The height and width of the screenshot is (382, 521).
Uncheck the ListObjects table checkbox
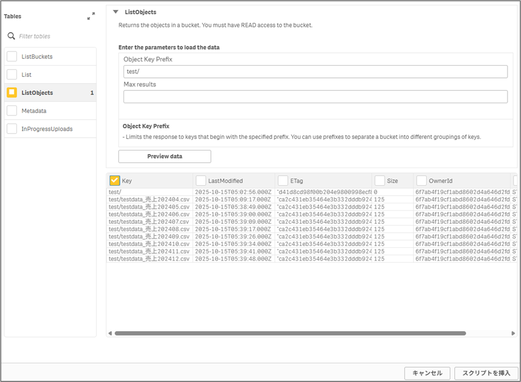point(12,93)
